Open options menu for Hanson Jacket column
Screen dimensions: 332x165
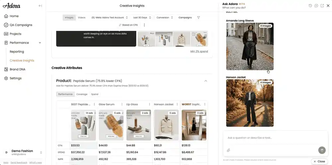pos(177,105)
